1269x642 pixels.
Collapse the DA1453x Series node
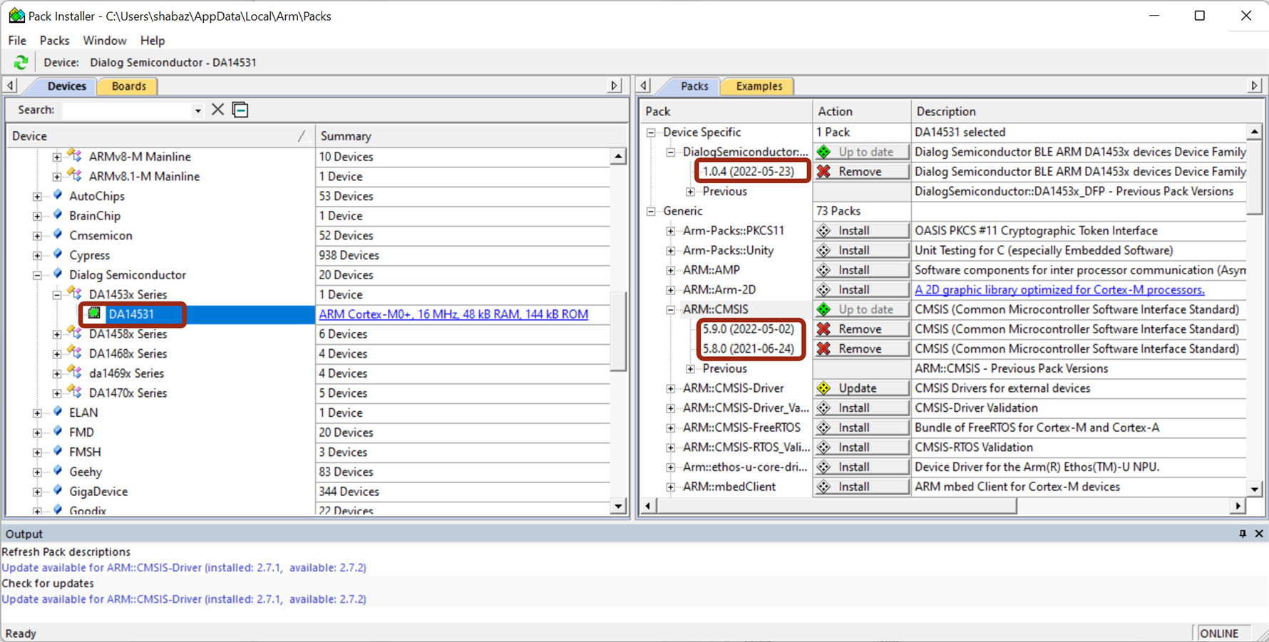tap(57, 294)
